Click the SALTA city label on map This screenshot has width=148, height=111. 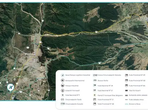35,60
